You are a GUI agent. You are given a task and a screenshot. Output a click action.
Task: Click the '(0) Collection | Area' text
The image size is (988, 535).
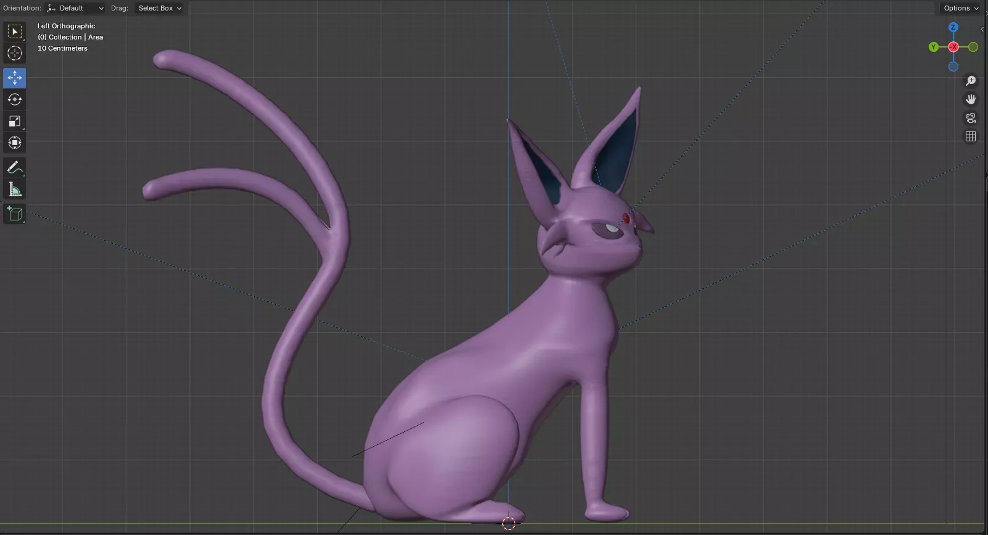[x=70, y=37]
